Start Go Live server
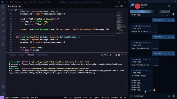This screenshot has height=99, width=177. [105, 98]
